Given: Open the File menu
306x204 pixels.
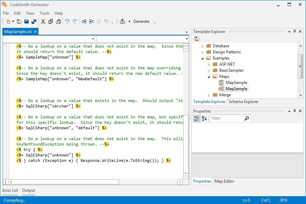Looking at the screenshot, I should pyautogui.click(x=6, y=13).
